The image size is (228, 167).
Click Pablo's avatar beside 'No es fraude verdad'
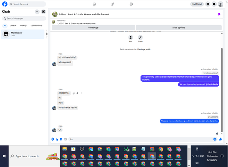[x=54, y=108]
